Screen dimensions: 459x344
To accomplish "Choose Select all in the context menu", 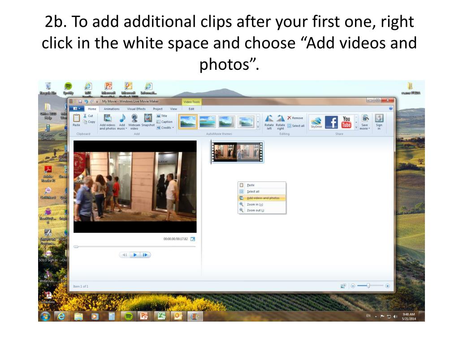I will tap(262, 192).
